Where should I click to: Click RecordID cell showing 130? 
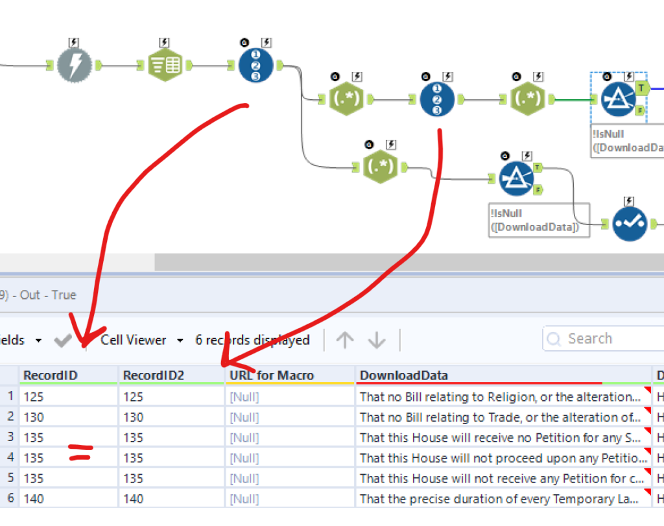[68, 417]
